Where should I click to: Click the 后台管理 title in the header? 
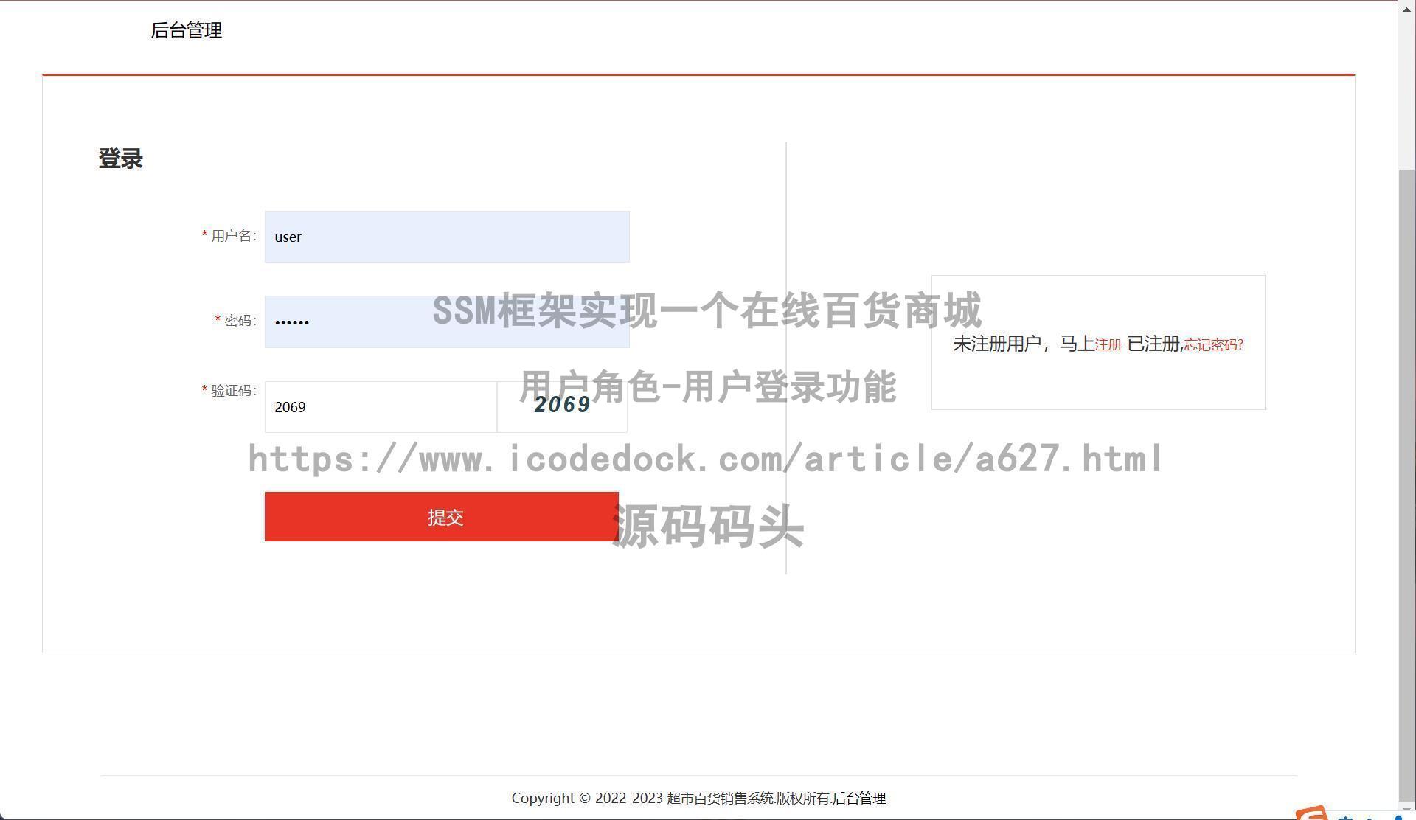(186, 31)
